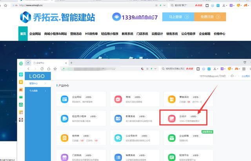This screenshot has width=251, height=161.
Task: Open the 门店系统 purple shop icon
Action: 65,157
